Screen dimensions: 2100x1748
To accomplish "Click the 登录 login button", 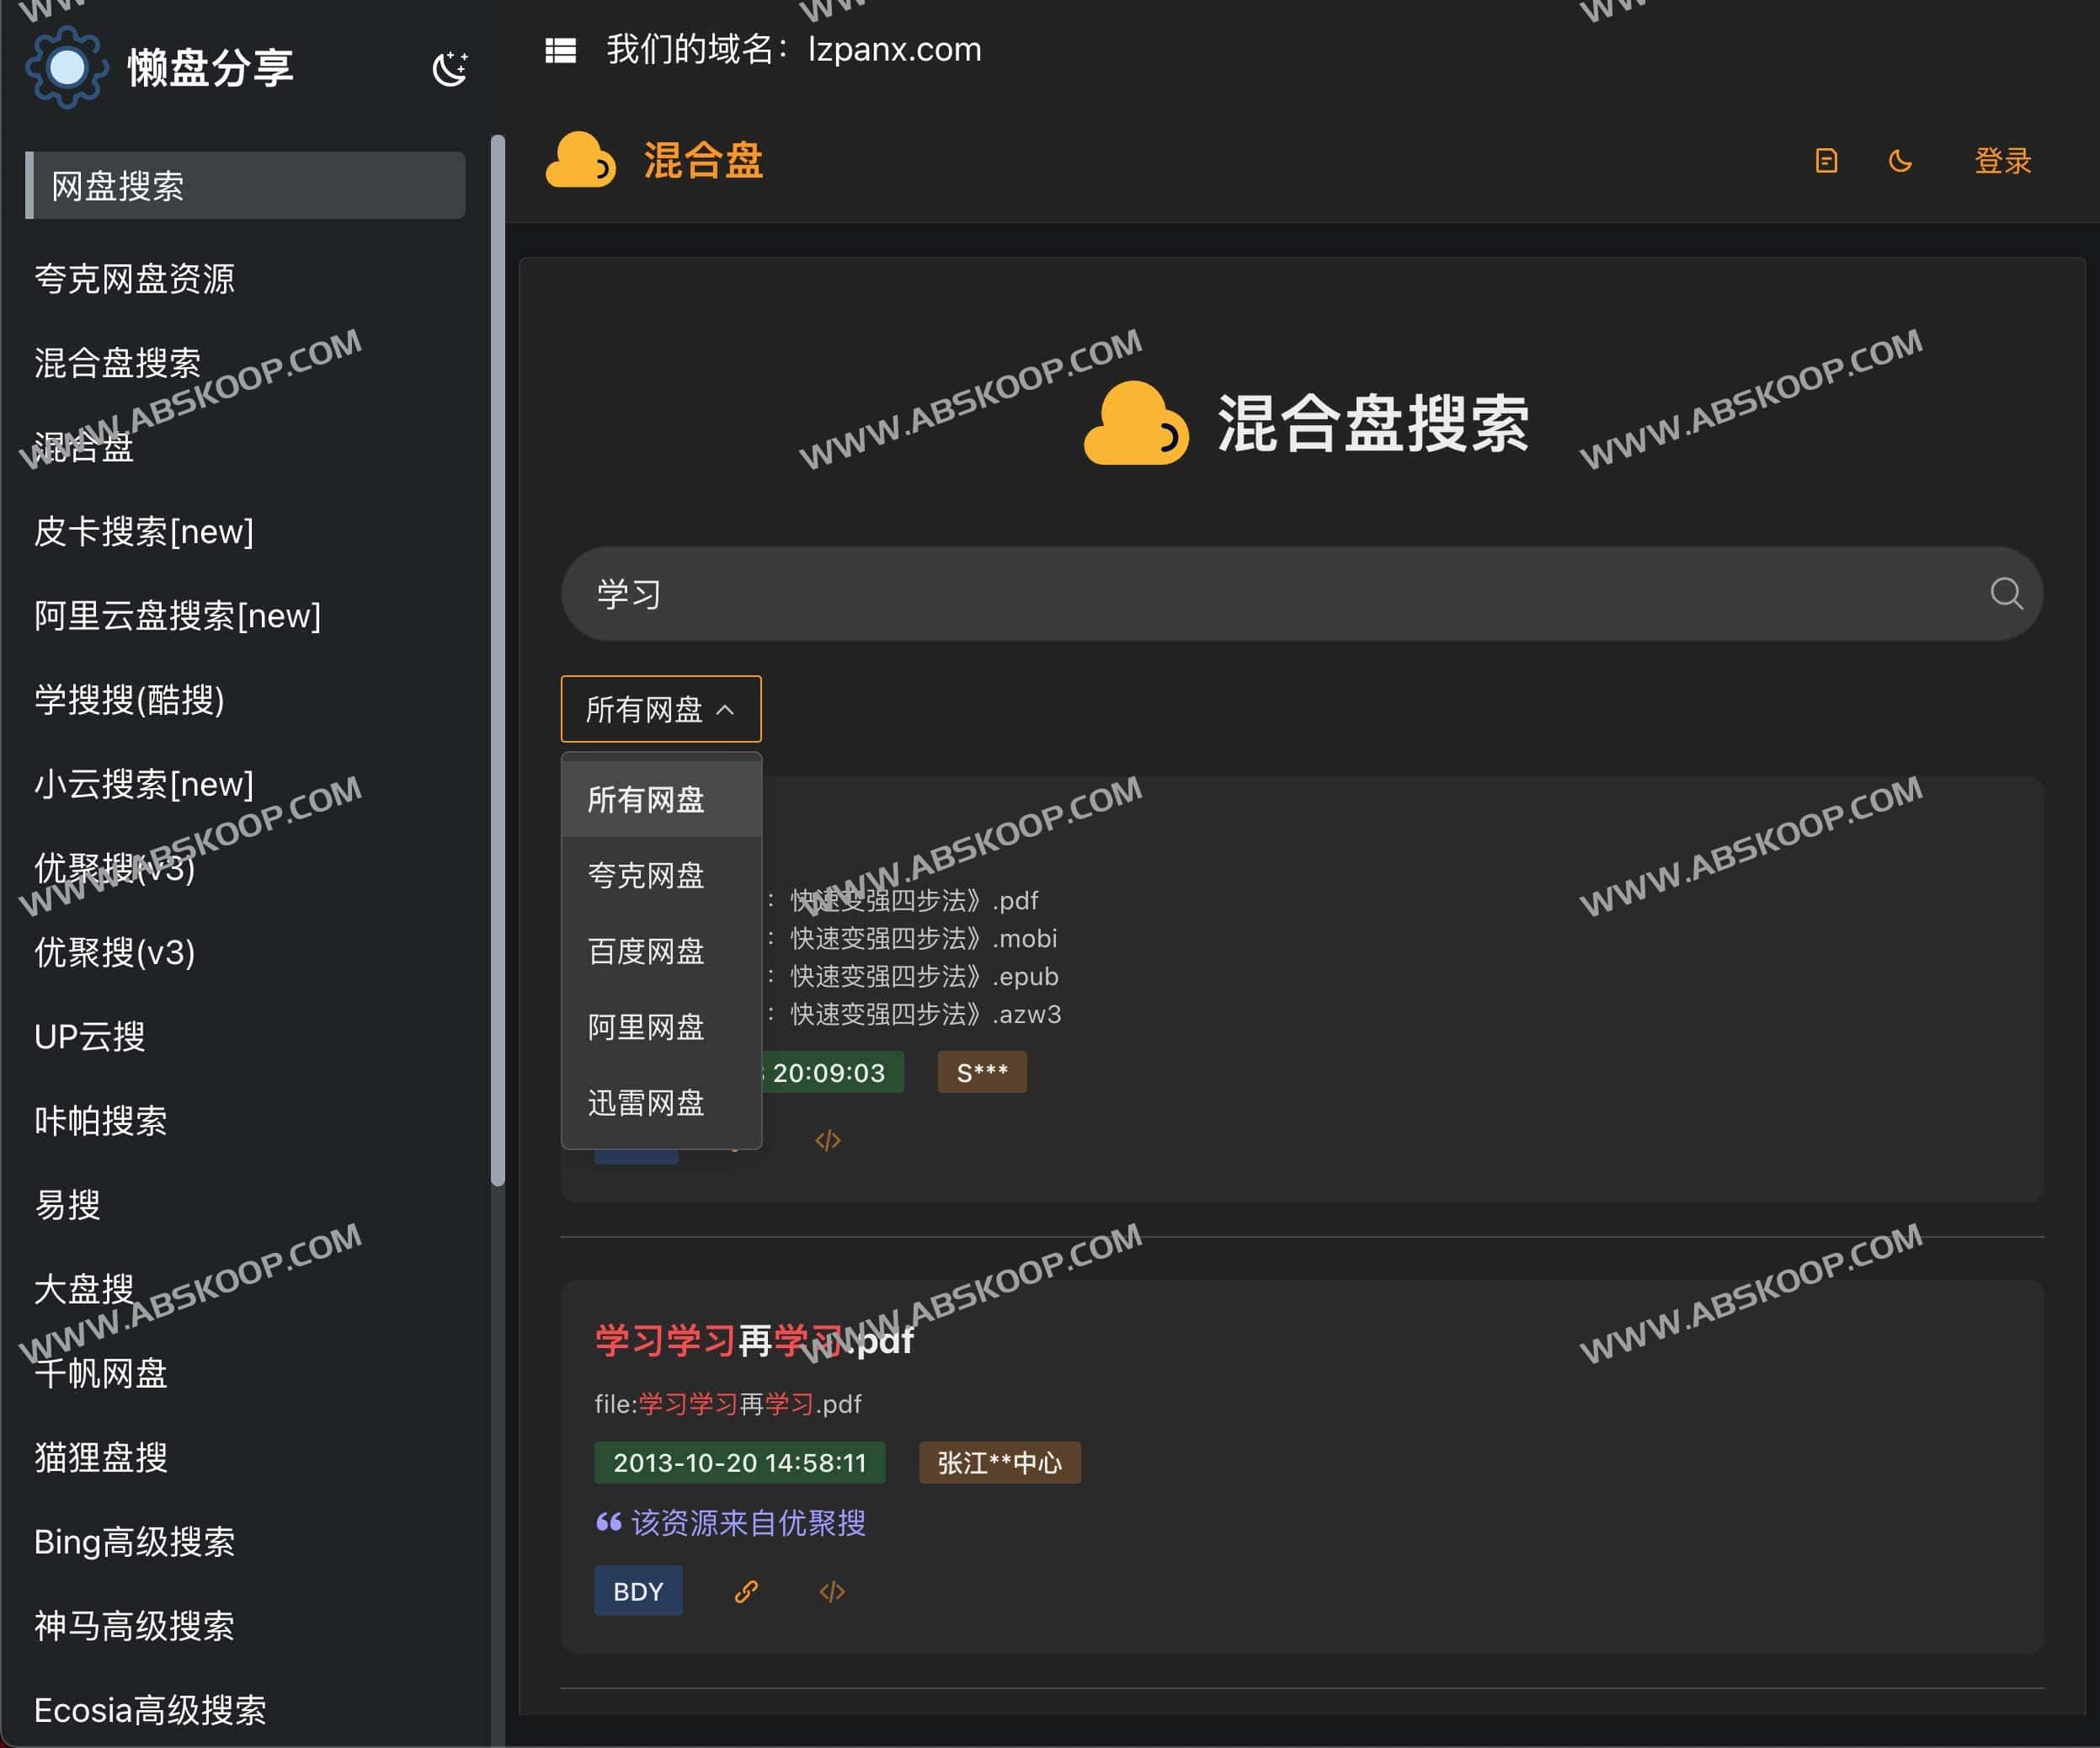I will click(x=2003, y=161).
